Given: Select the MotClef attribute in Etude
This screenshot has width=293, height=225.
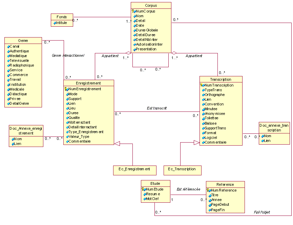Looking at the screenshot, I should pos(151,199).
